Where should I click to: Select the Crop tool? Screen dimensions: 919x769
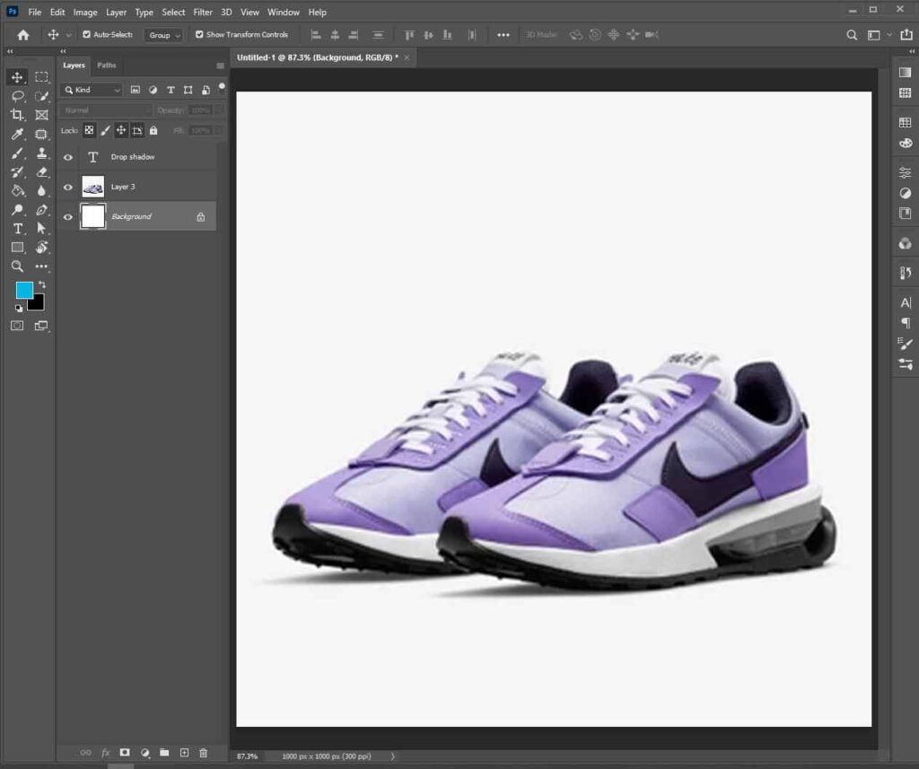pos(17,114)
